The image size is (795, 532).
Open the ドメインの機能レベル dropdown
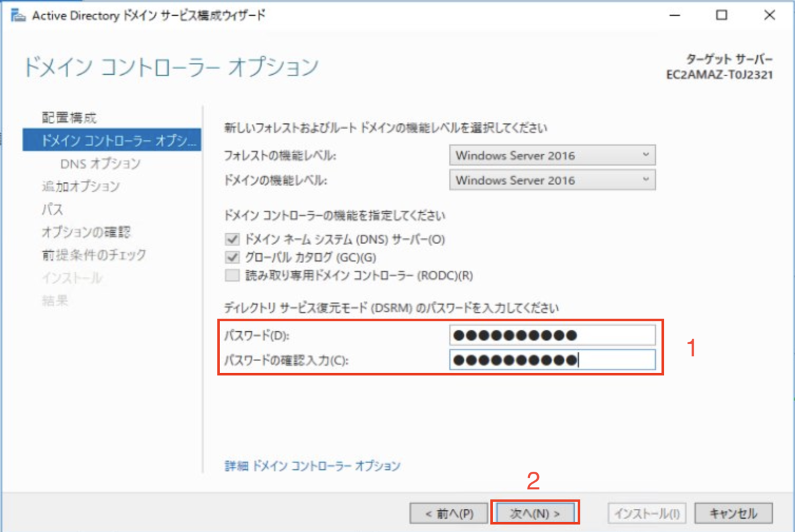click(x=552, y=180)
